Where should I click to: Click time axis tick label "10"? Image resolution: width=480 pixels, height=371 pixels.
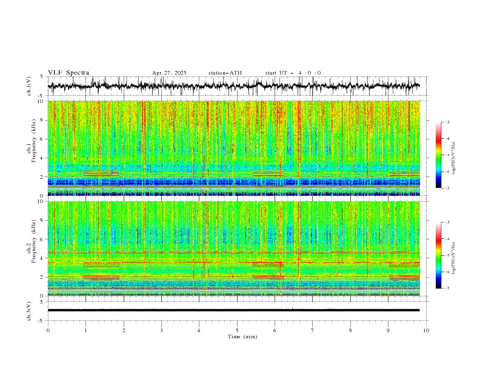coord(426,330)
